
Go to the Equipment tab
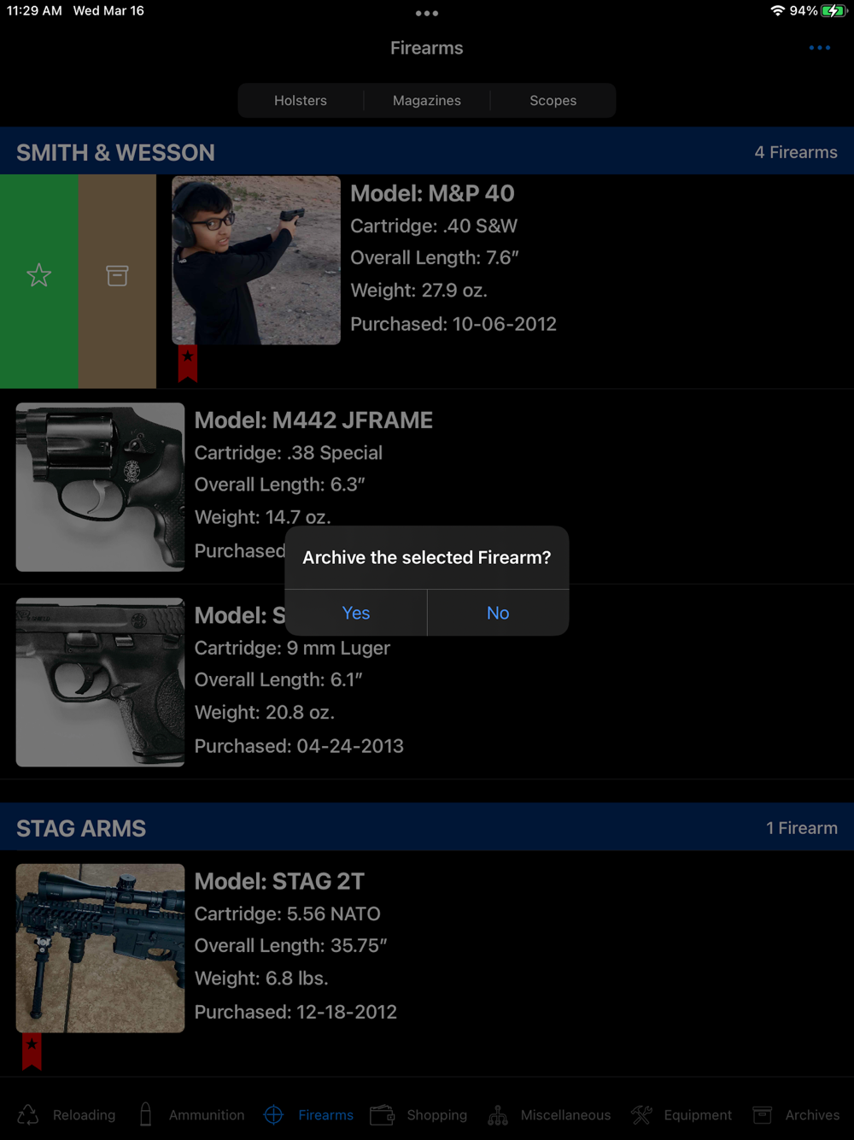coord(681,1114)
